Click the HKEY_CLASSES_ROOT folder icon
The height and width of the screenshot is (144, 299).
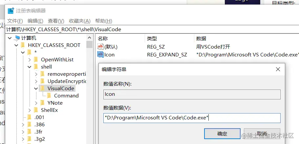pyautogui.click(x=23, y=45)
